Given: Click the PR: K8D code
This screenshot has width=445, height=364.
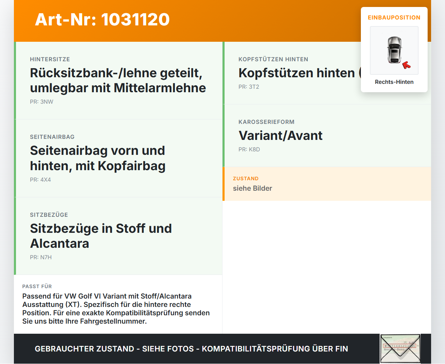Looking at the screenshot, I should pyautogui.click(x=249, y=150).
